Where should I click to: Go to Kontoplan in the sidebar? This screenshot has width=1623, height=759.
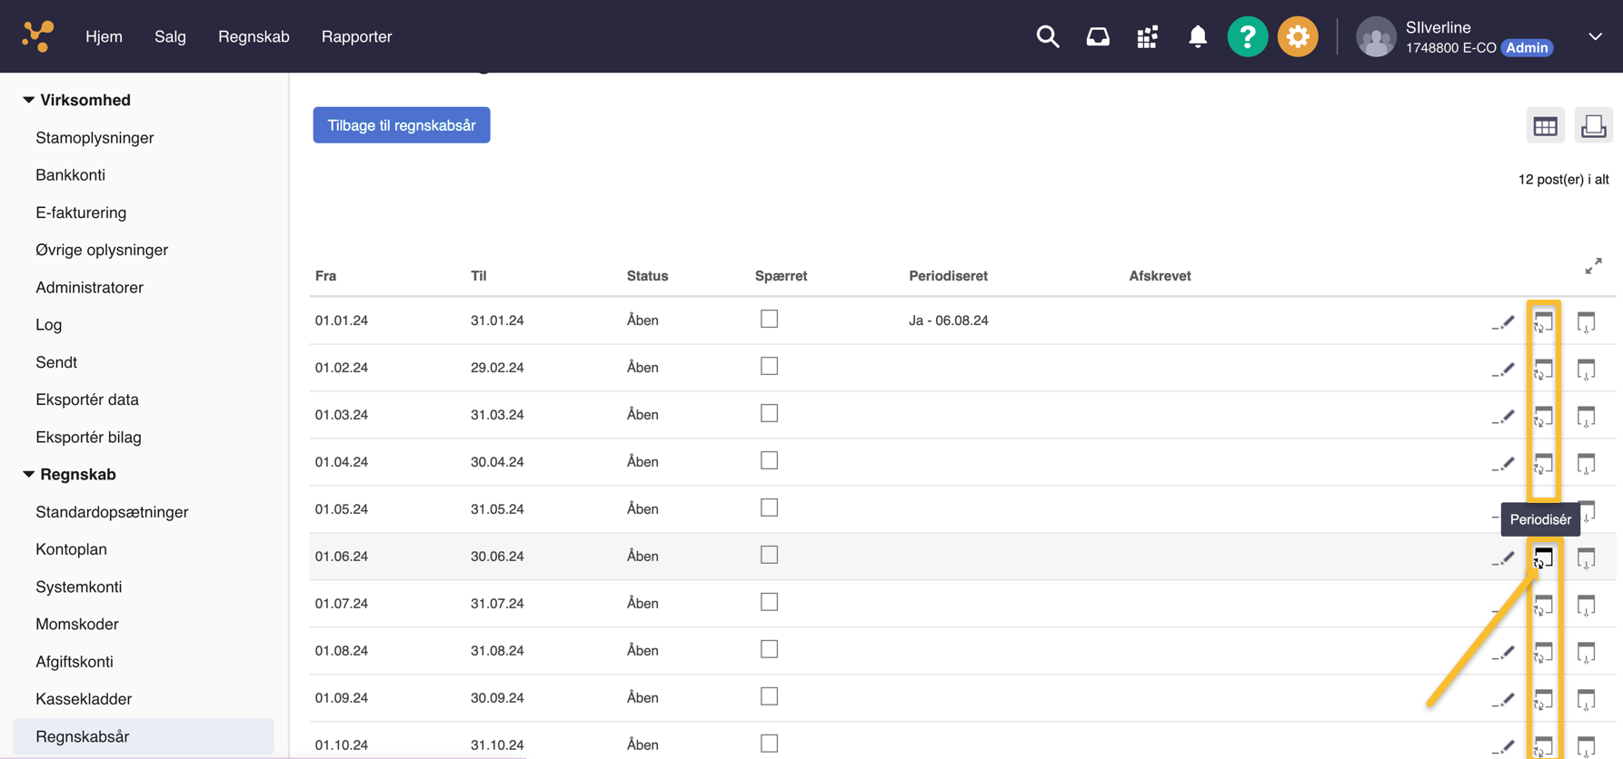point(71,549)
